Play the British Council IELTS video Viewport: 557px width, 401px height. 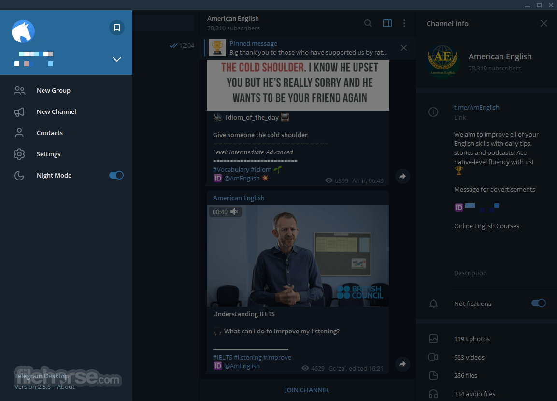pyautogui.click(x=298, y=255)
